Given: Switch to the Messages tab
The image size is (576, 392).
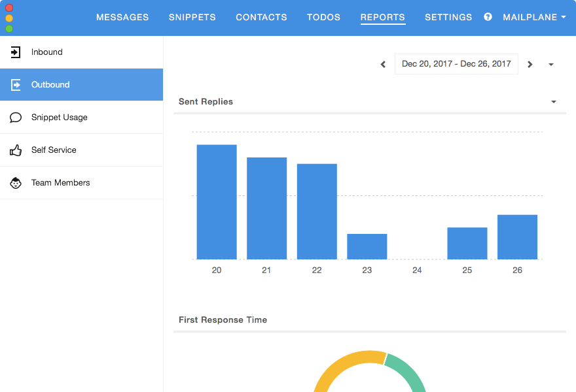Looking at the screenshot, I should coord(122,18).
